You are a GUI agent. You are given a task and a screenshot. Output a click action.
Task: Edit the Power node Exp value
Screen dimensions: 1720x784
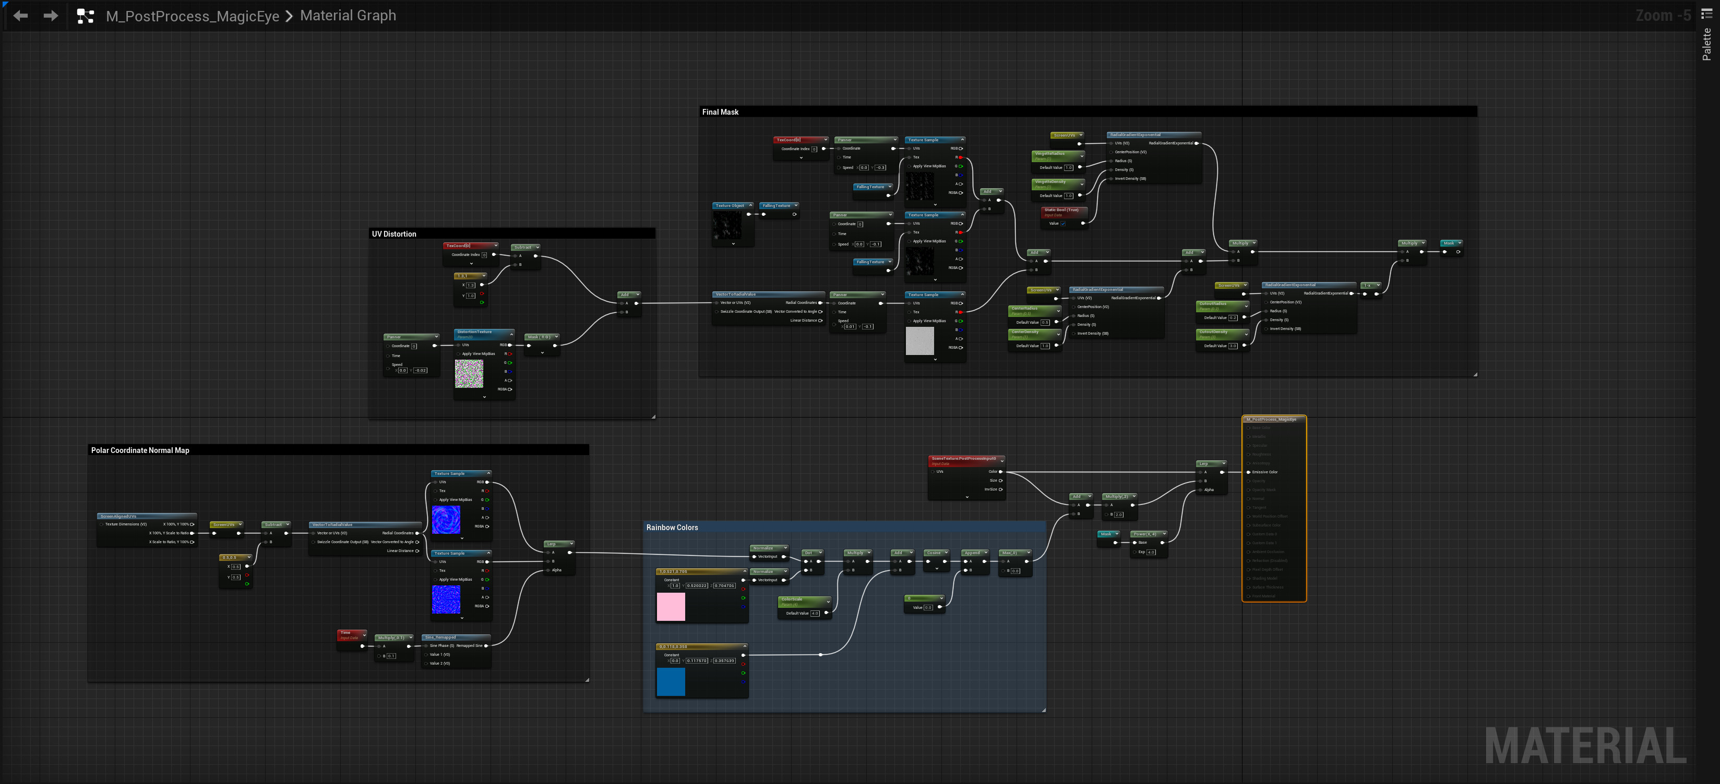tap(1151, 552)
